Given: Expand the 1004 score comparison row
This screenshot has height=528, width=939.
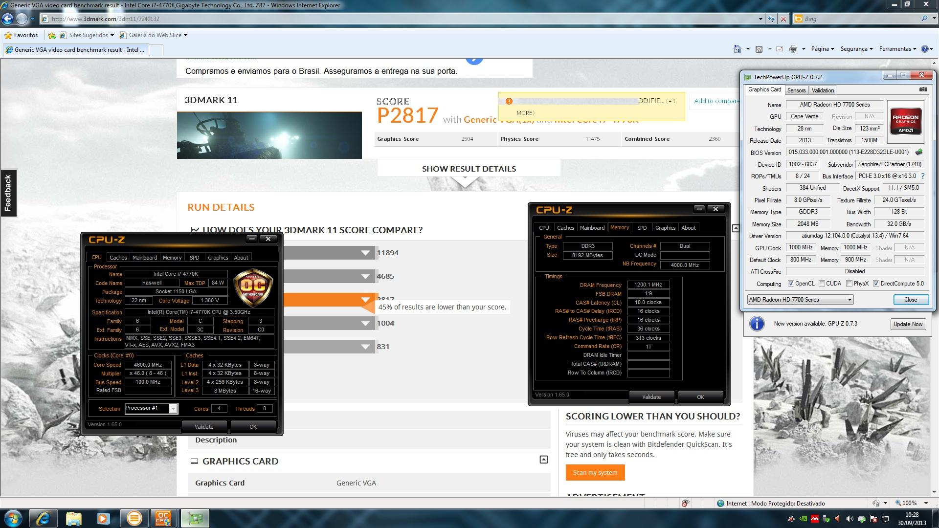Looking at the screenshot, I should (365, 323).
